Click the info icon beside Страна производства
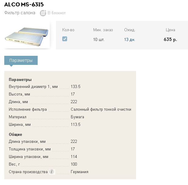This screenshot has width=188, height=185. [52, 172]
